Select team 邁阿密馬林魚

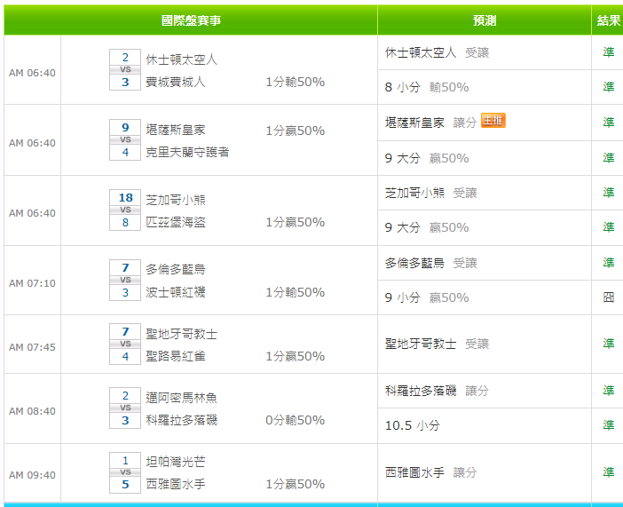(181, 398)
